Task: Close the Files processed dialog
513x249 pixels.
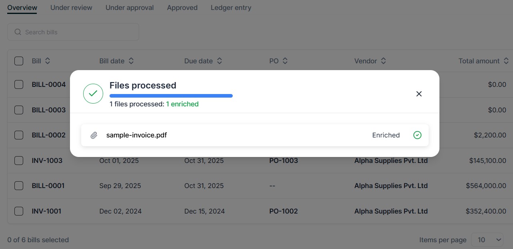Action: (x=419, y=94)
